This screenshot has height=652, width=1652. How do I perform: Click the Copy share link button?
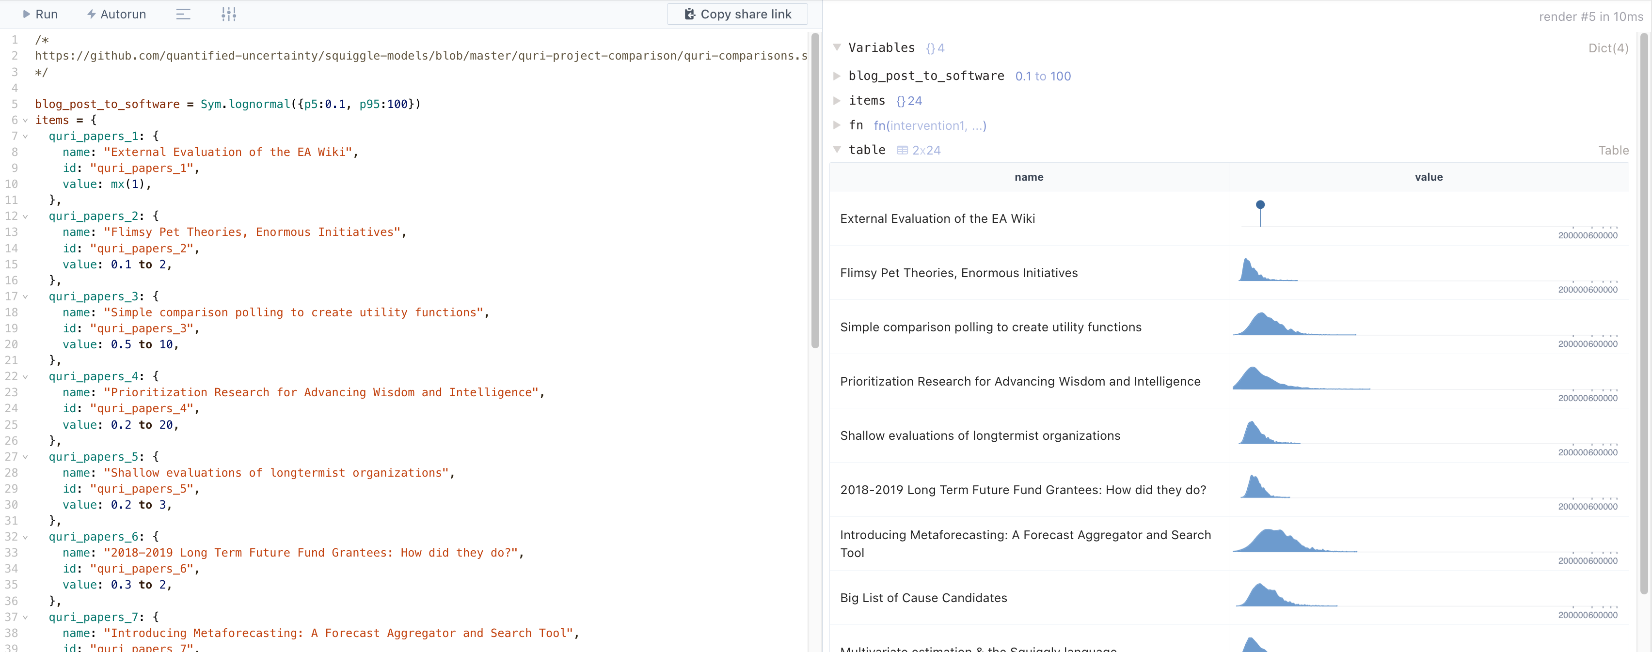[x=737, y=14]
